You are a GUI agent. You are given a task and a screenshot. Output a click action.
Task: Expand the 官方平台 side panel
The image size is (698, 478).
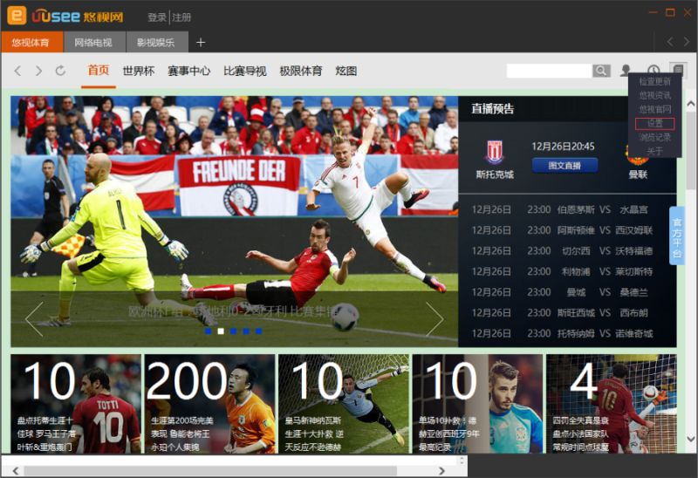click(677, 236)
